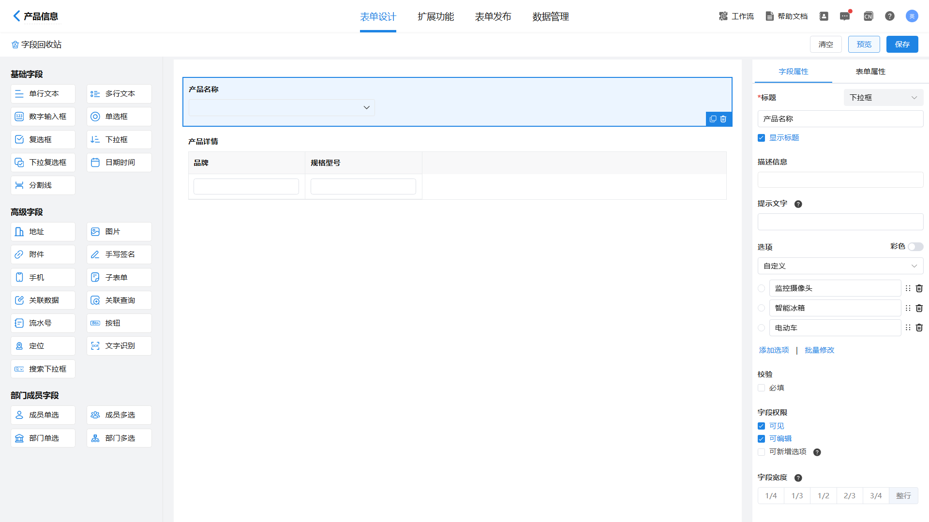Screen dimensions: 929x522
Task: Open the 下拉框 field type dropdown
Action: tap(883, 98)
